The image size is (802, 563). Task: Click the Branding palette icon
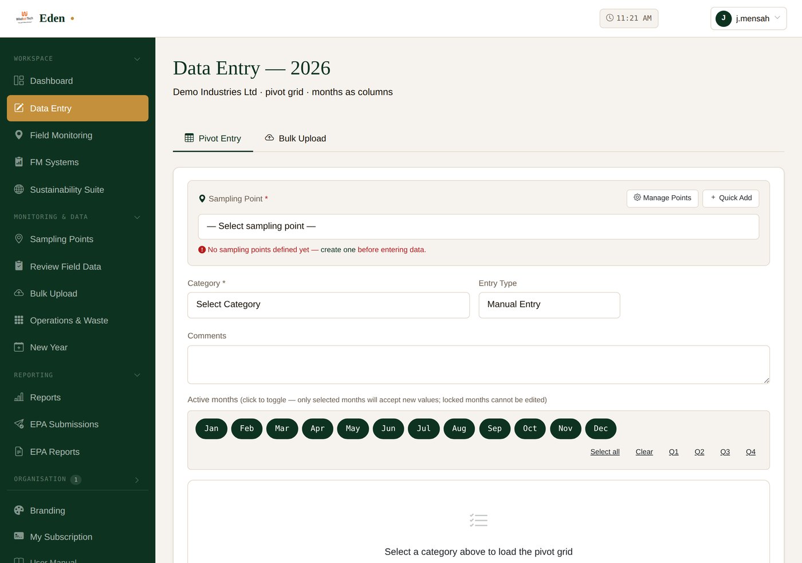(x=19, y=510)
